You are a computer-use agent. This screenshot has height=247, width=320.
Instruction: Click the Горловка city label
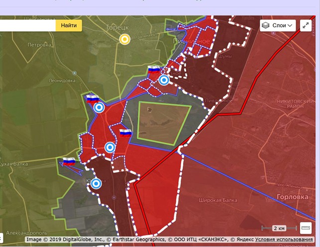click(x=293, y=197)
